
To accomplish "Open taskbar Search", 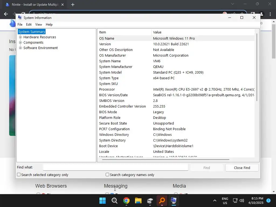I will pyautogui.click(x=114, y=201).
